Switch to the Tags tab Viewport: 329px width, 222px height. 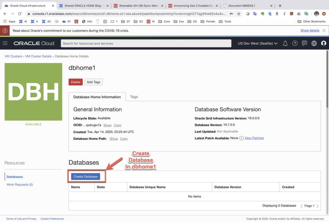click(x=134, y=97)
